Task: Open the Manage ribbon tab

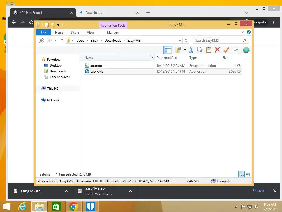Action: [113, 33]
